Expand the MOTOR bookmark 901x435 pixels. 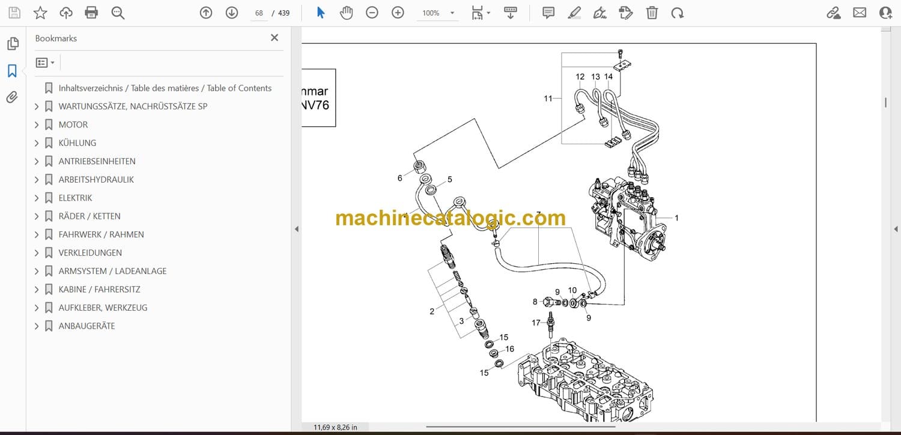click(37, 125)
